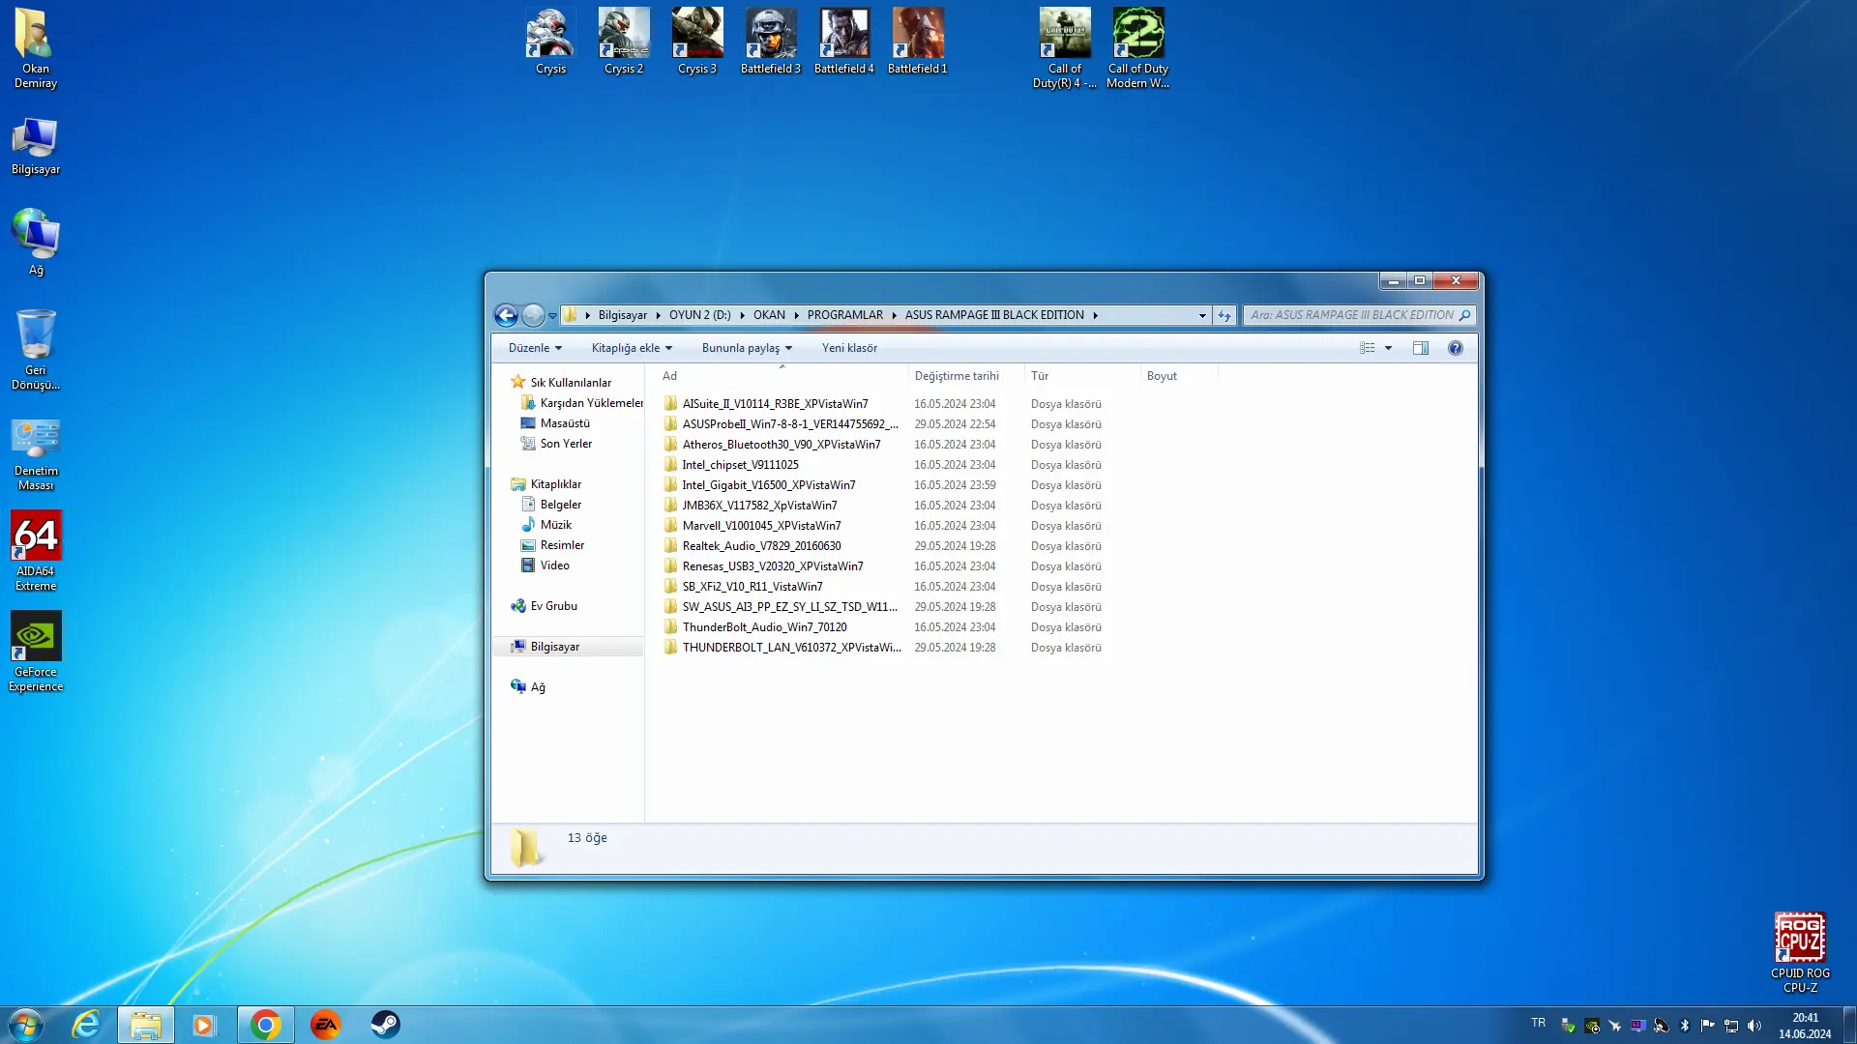Screen dimensions: 1857x1044
Task: Sort by Tür column header
Action: [x=1081, y=376]
